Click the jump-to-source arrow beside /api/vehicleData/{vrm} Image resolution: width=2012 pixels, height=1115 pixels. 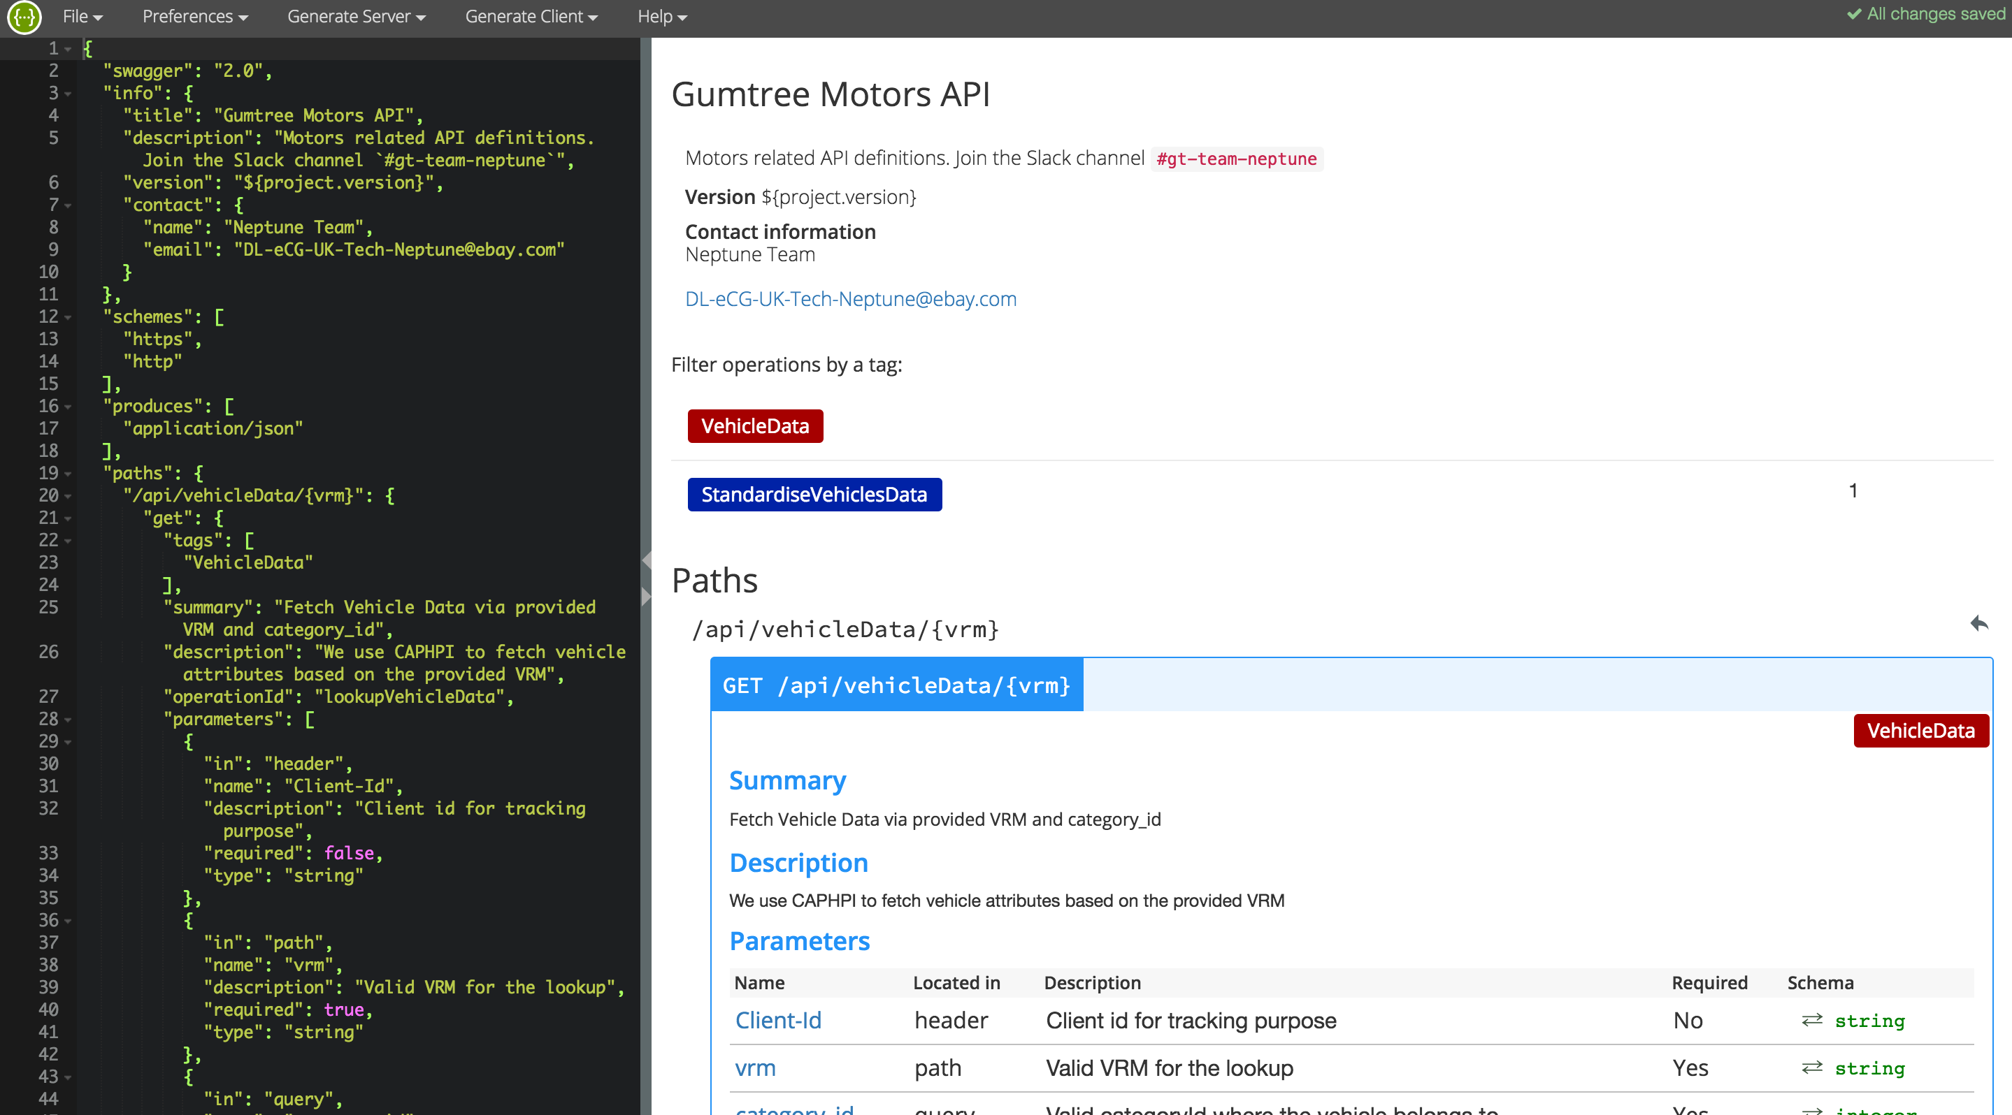[x=1978, y=623]
